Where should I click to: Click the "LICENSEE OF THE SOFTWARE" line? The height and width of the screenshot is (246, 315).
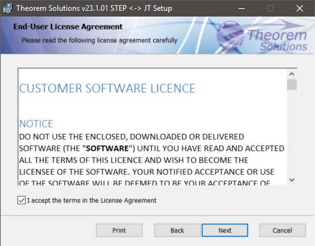147,172
